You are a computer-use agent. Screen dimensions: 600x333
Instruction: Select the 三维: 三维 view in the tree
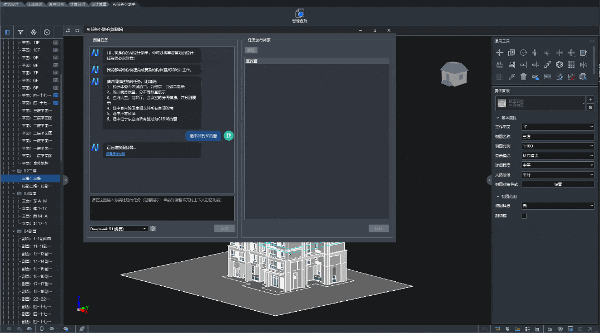[x=31, y=178]
